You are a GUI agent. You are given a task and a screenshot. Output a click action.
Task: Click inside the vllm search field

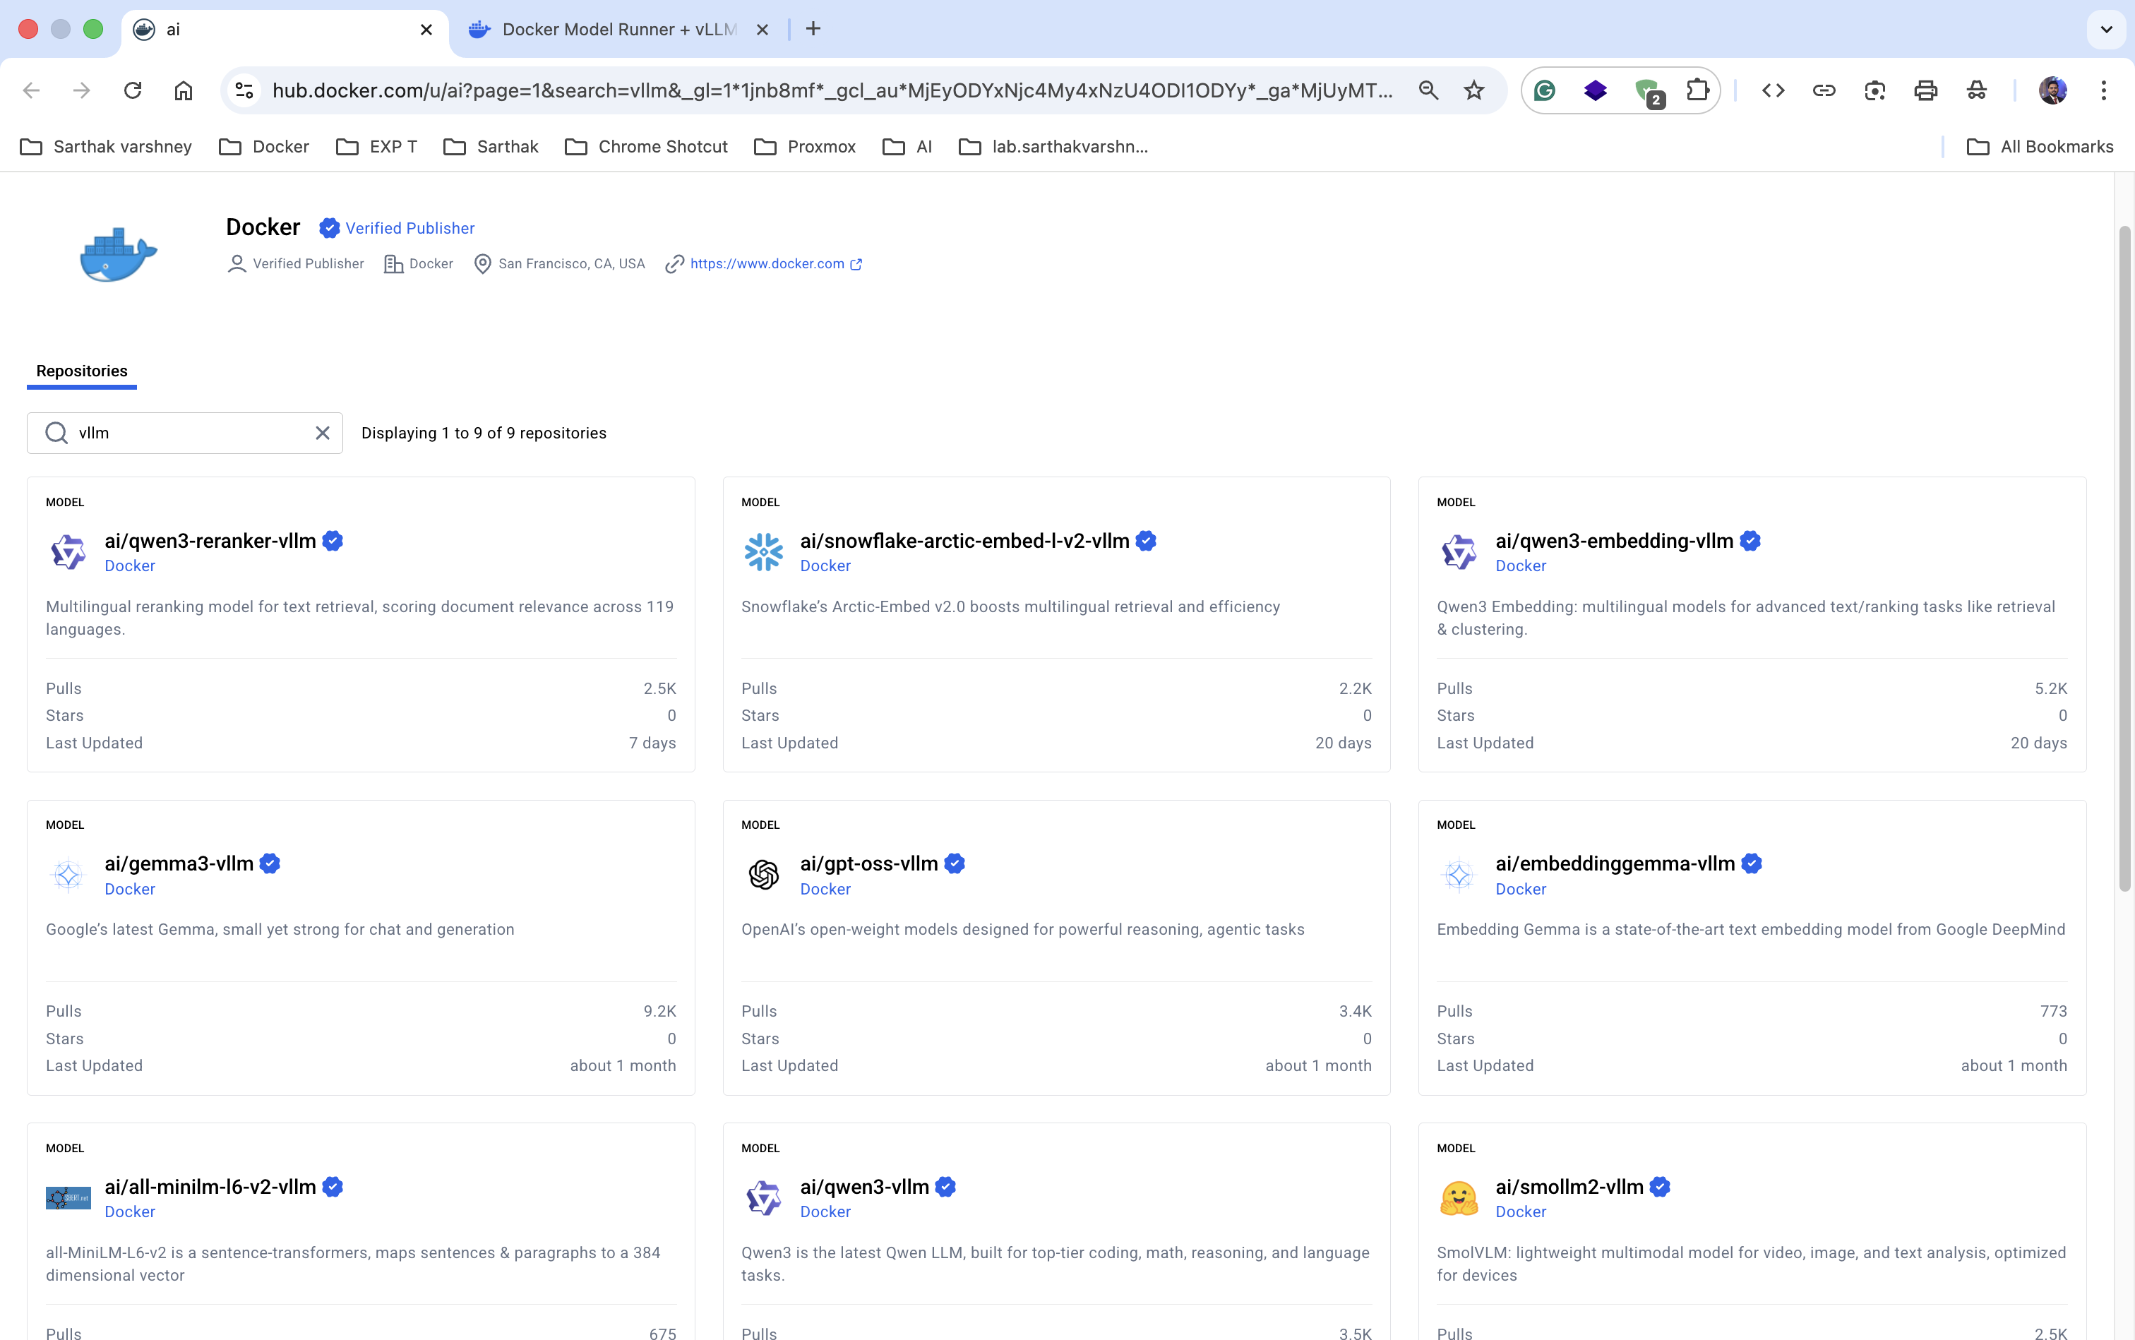point(177,433)
